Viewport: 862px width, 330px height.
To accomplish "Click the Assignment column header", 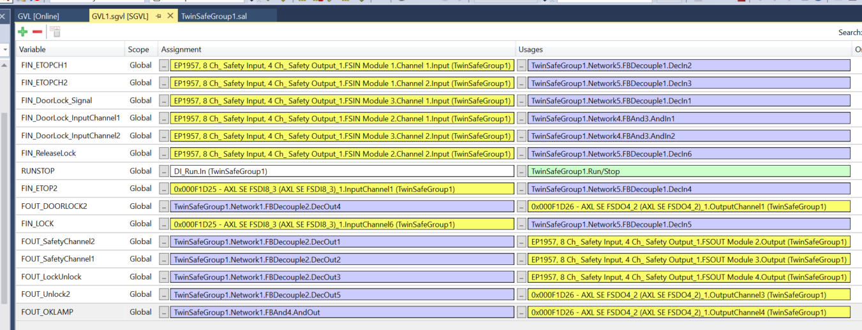I will click(x=337, y=49).
